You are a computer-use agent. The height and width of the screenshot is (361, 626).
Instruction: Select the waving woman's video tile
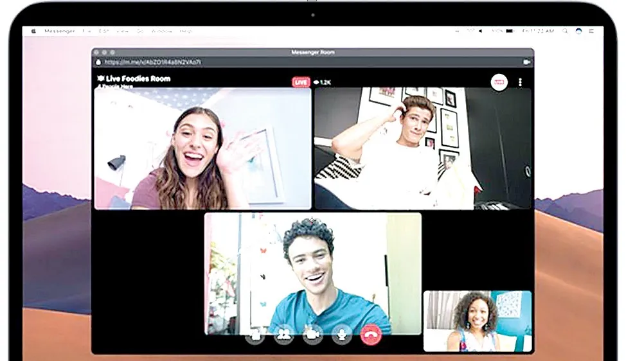pyautogui.click(x=203, y=148)
